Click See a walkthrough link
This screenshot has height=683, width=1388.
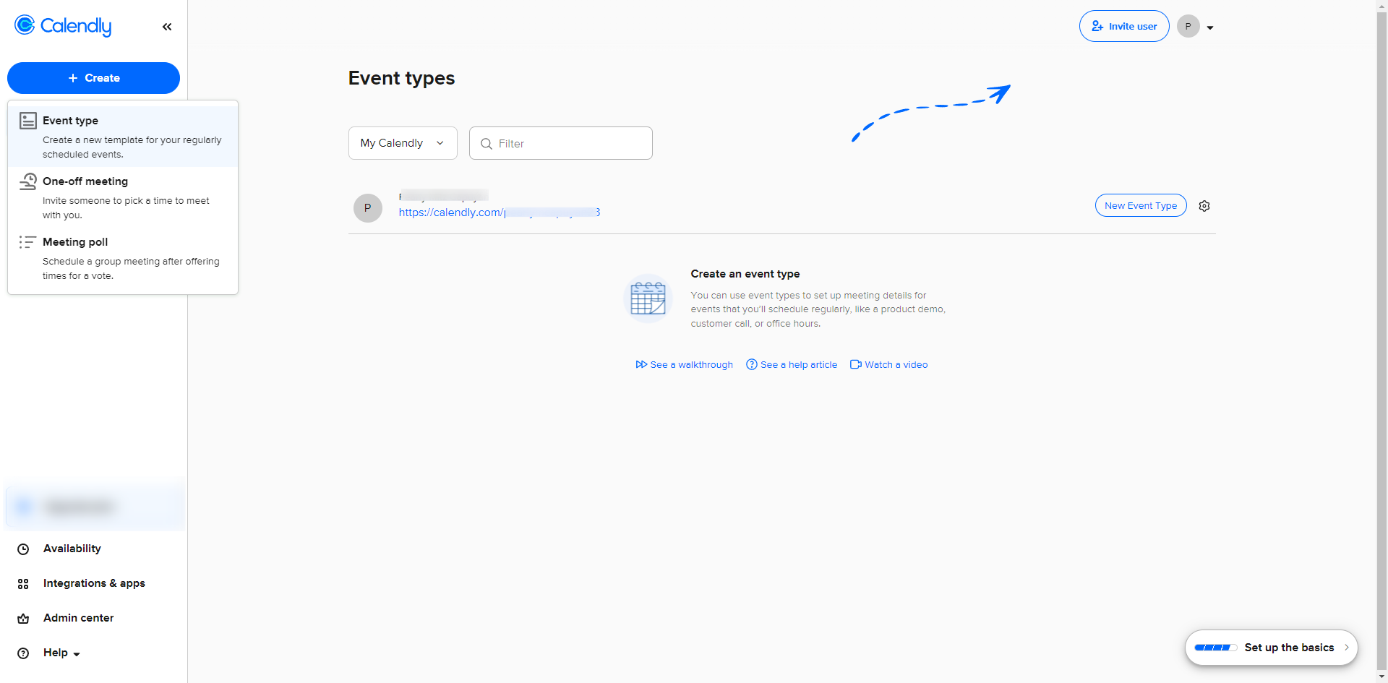click(x=684, y=365)
